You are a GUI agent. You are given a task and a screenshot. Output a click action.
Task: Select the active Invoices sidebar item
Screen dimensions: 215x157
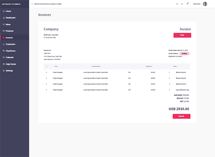[x=15, y=38]
